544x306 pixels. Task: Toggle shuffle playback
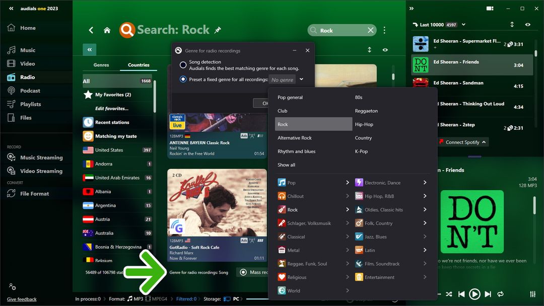point(449,294)
